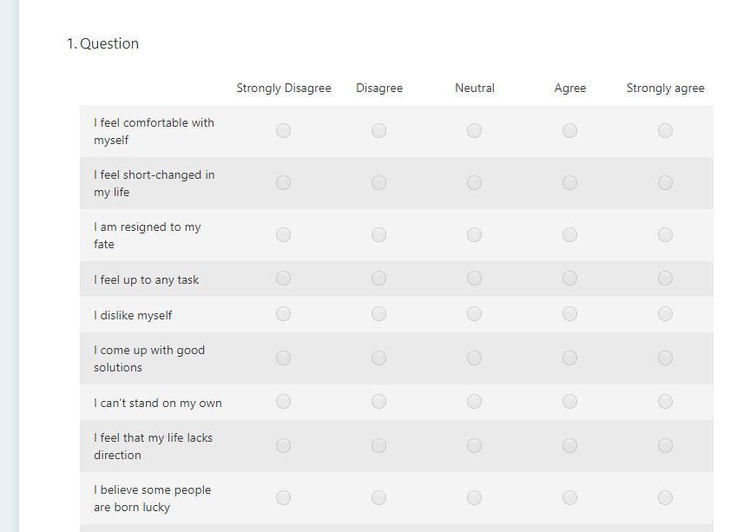The height and width of the screenshot is (532, 750).
Task: Select Neutral for 'I feel up to any task'
Action: point(474,279)
